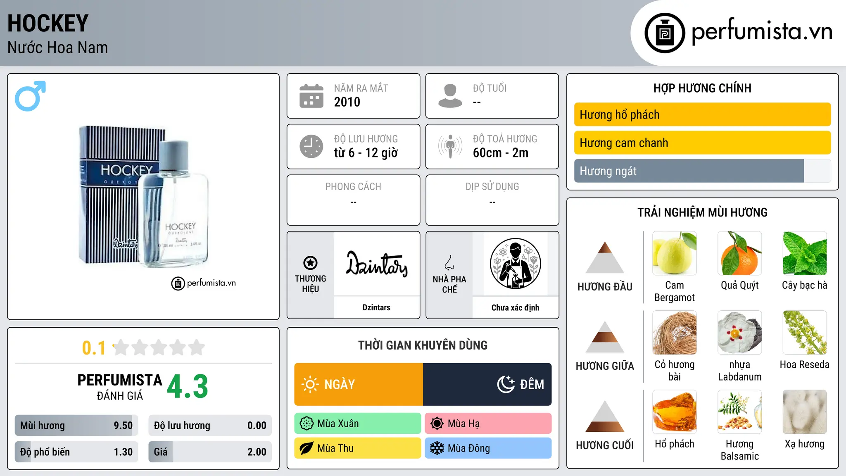Click the Độ lưu hương 0.00 score bar
Viewport: 846px width, 476px height.
210,426
